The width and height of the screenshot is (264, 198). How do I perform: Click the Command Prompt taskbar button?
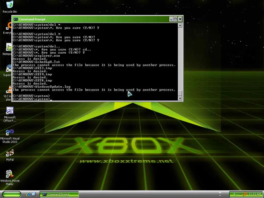tap(59, 194)
